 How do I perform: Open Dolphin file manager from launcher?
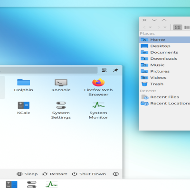click(x=23, y=85)
